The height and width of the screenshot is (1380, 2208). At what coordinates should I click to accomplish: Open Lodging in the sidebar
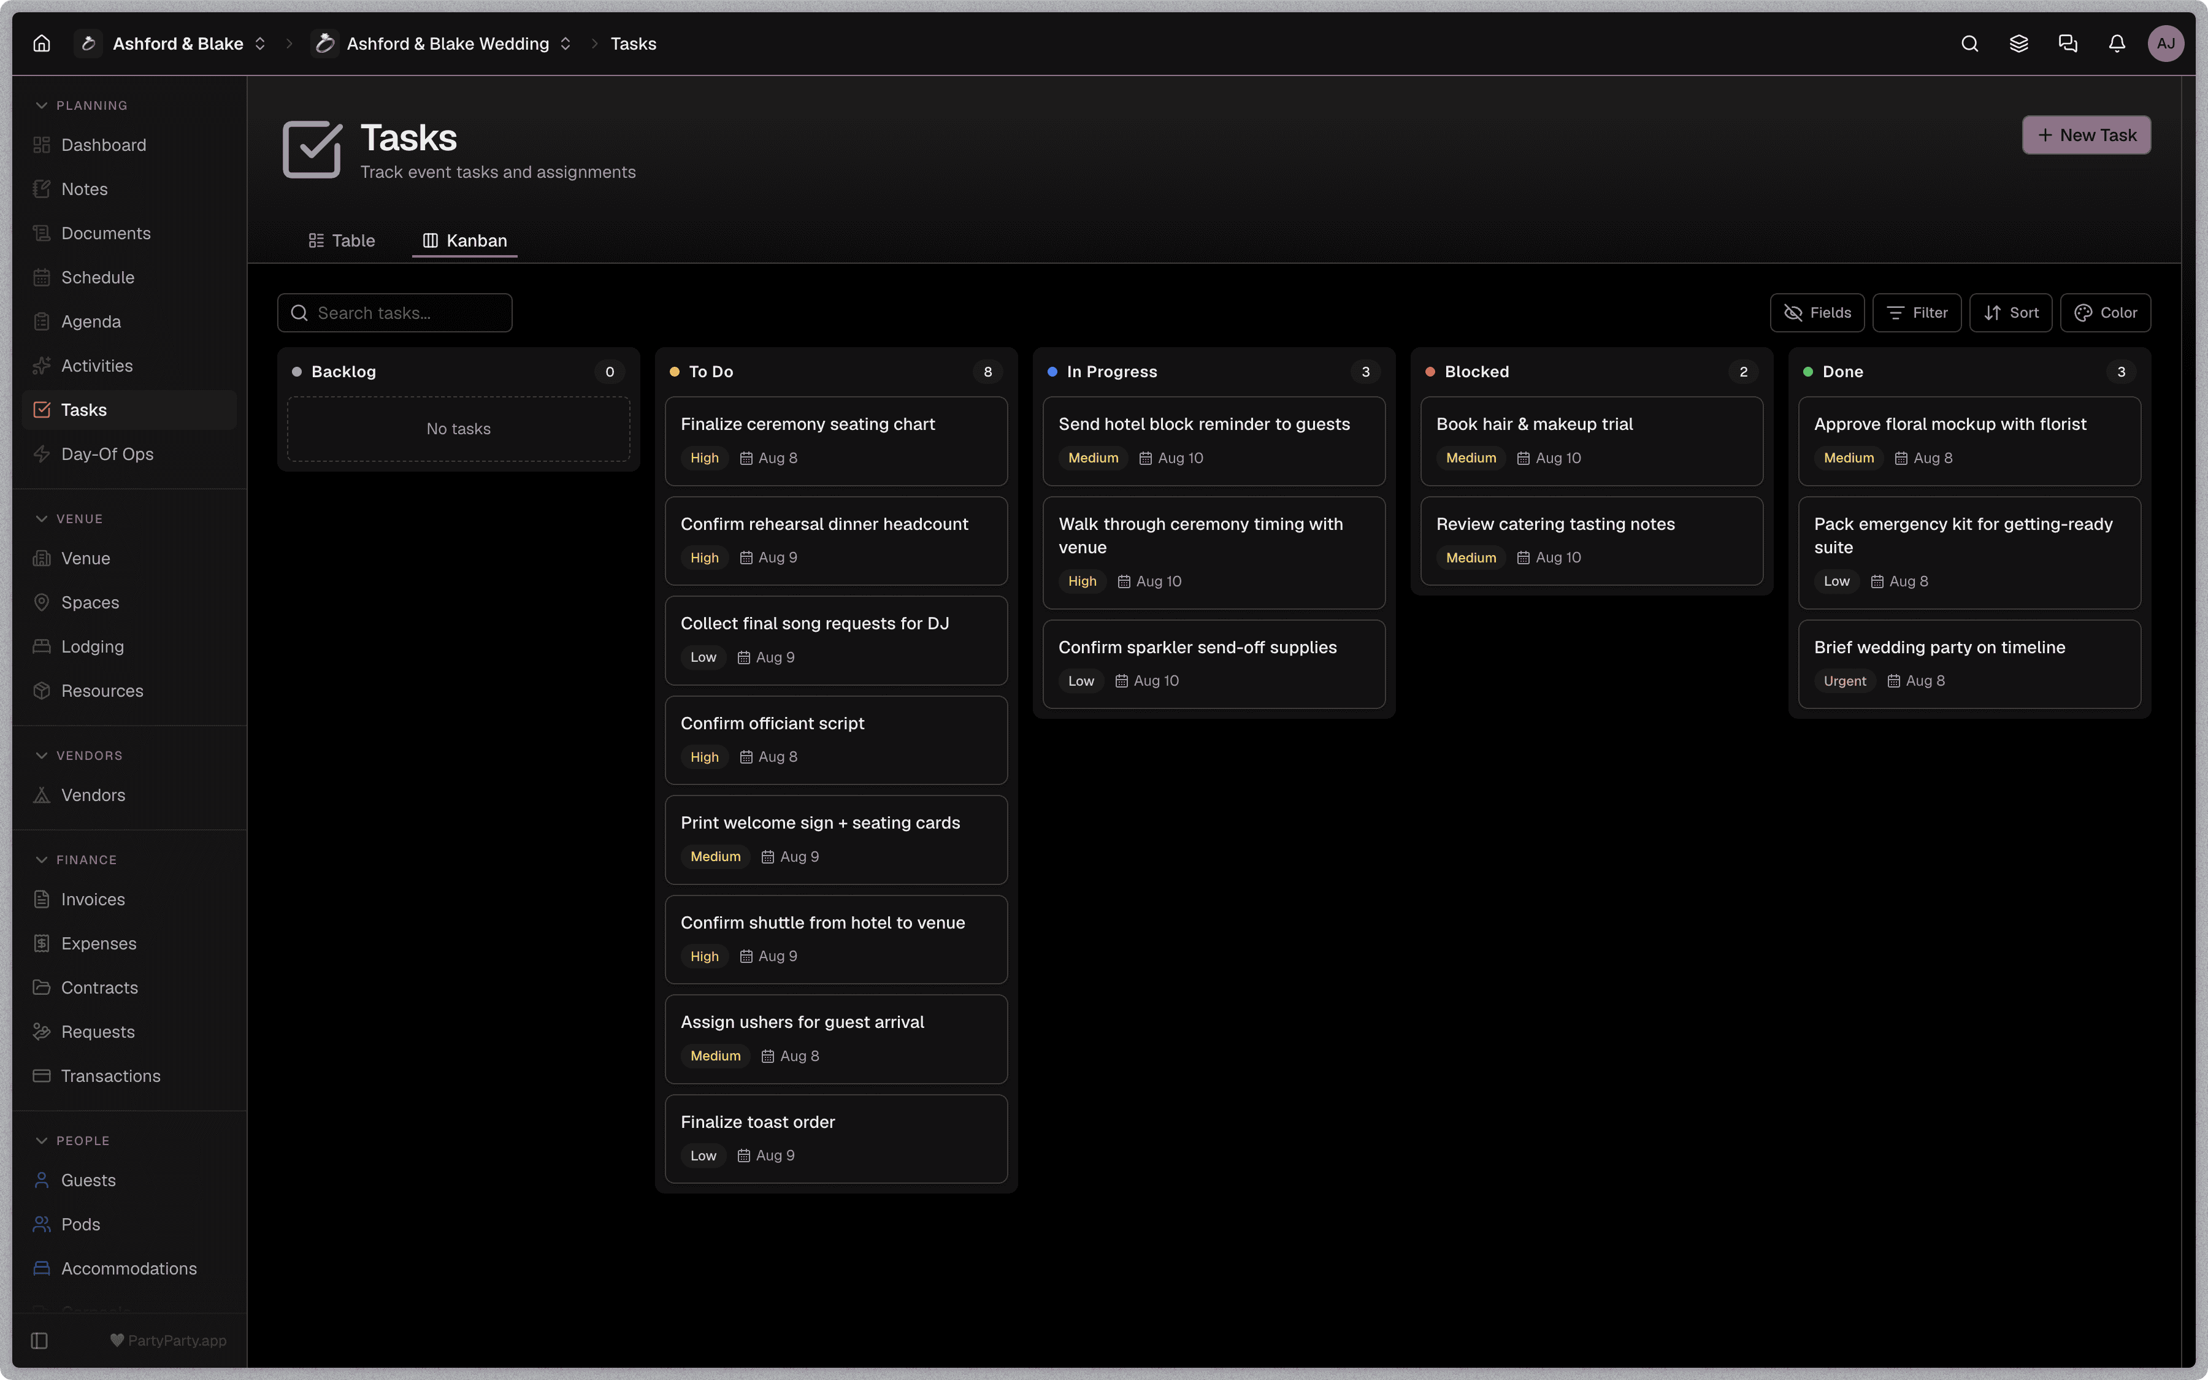pos(129,646)
